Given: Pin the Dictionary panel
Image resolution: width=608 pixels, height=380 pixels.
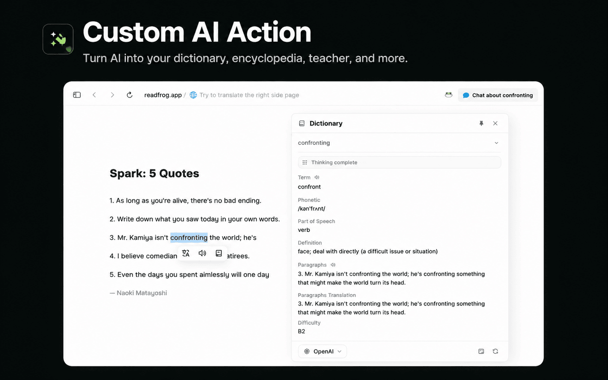Looking at the screenshot, I should pos(481,123).
